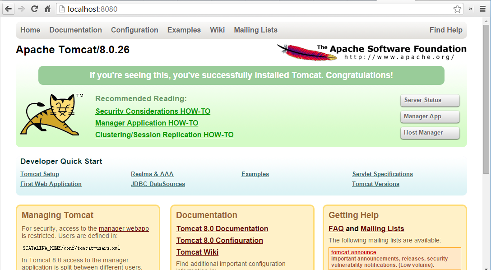Open the Chrome hamburger menu
The image size is (491, 270).
pyautogui.click(x=482, y=9)
